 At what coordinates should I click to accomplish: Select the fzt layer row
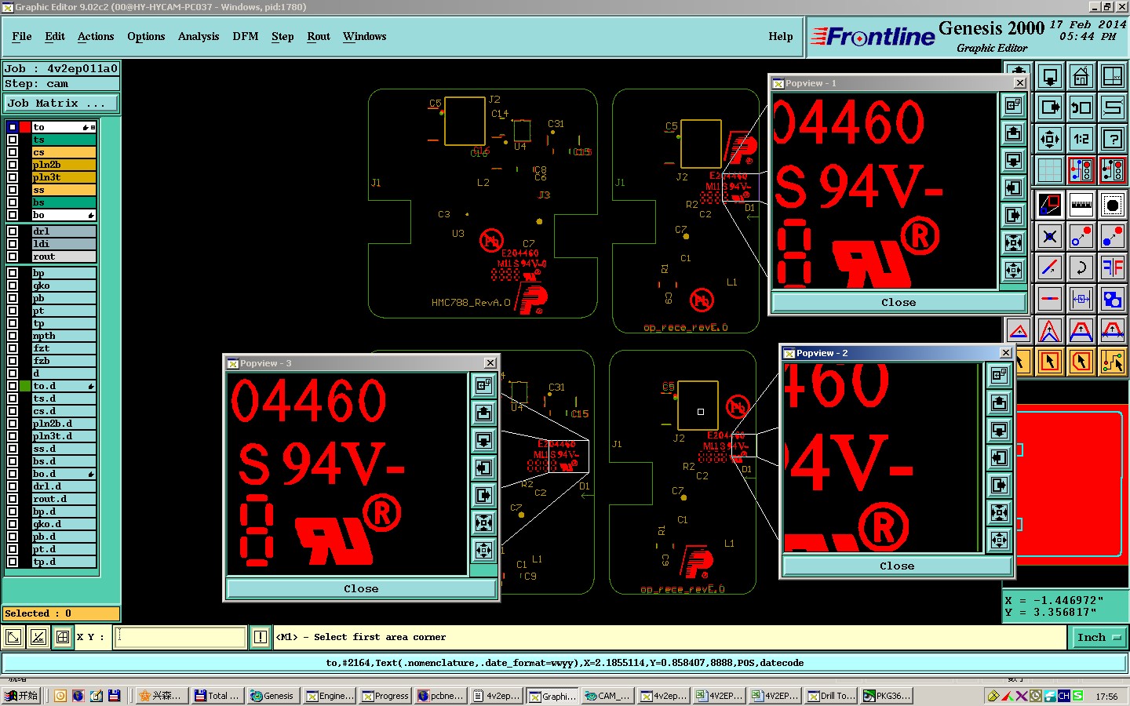(64, 348)
